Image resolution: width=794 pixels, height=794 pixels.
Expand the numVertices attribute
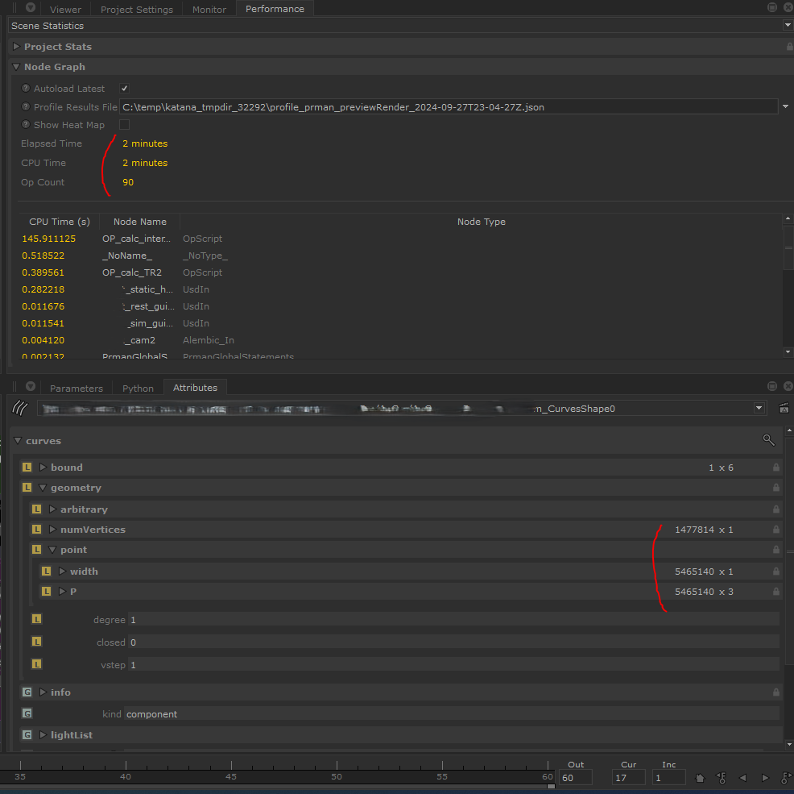(53, 530)
